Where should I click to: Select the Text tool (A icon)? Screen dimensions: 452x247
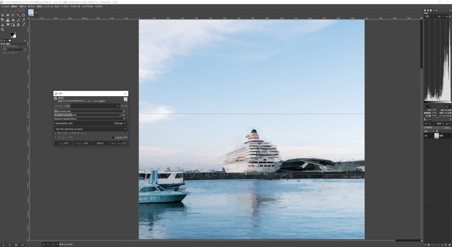pyautogui.click(x=18, y=25)
